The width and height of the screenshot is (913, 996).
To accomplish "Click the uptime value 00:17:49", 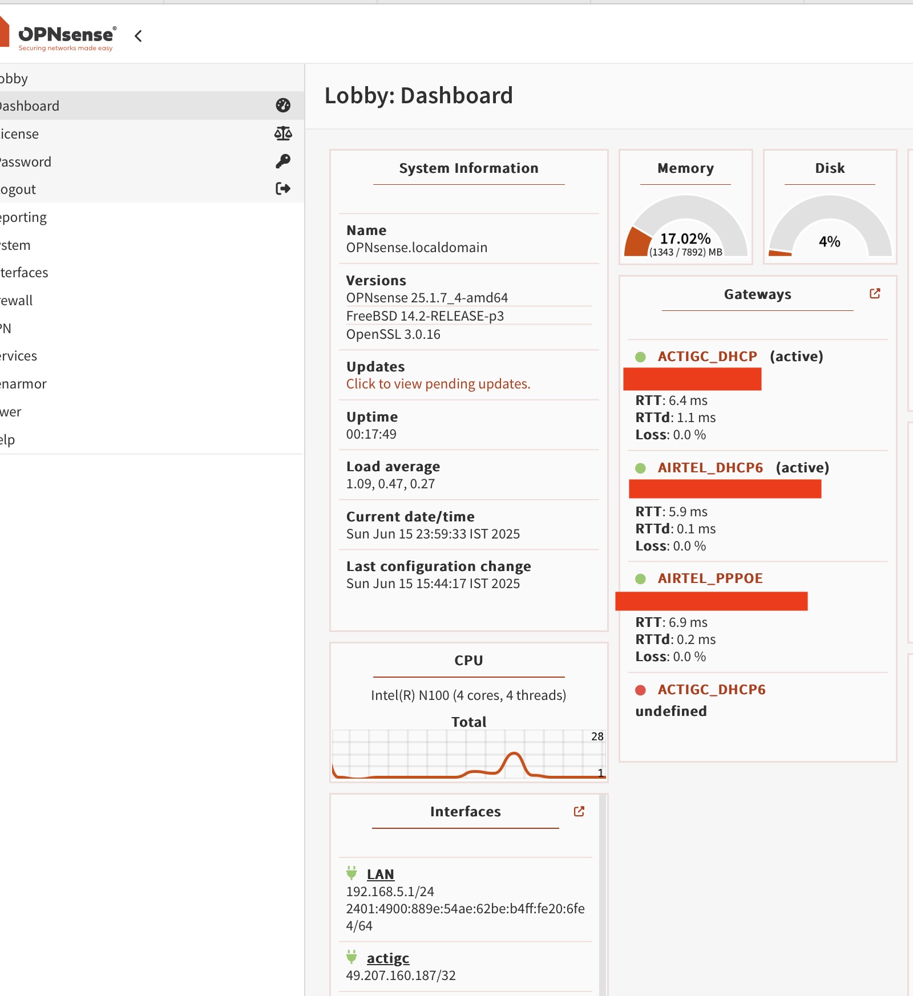I will [371, 434].
